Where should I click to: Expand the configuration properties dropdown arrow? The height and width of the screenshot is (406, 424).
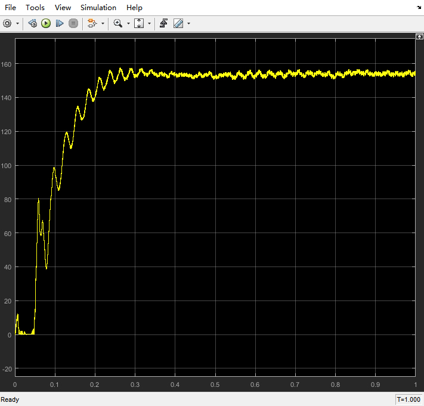pyautogui.click(x=17, y=23)
